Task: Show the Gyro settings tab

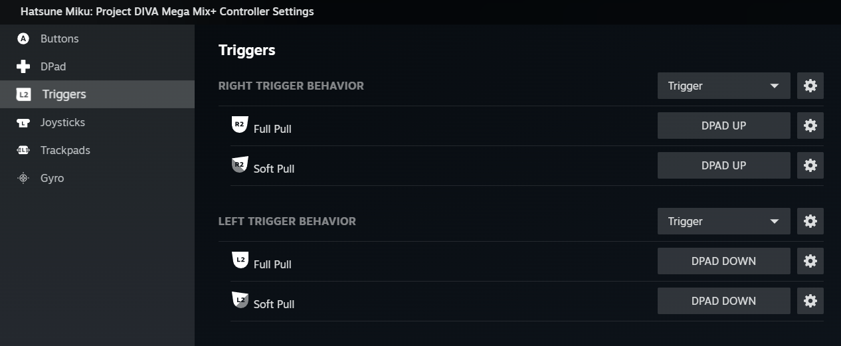Action: (52, 178)
